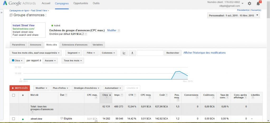Image resolution: width=270 pixels, height=123 pixels.
Task: Click help icon next to Coût
Action: coord(167,95)
